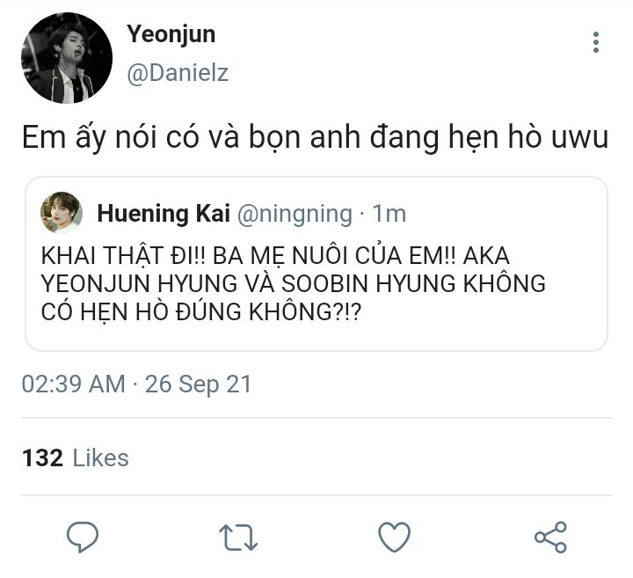Viewport: 633px width, 578px height.
Task: Open Yeonjun's profile picture
Action: click(x=67, y=58)
